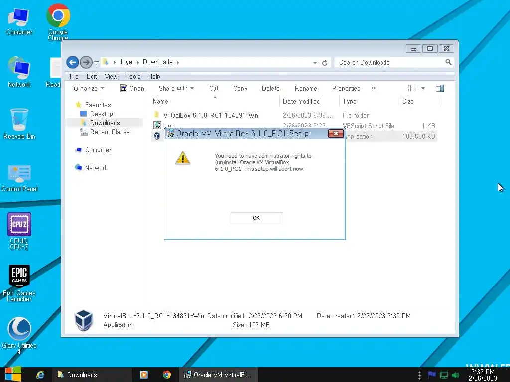Toggle the preview pane icon

coord(440,88)
